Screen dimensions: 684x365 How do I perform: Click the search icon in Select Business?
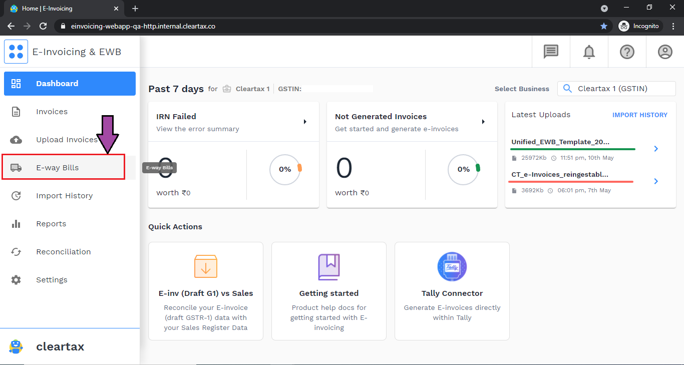(x=567, y=89)
